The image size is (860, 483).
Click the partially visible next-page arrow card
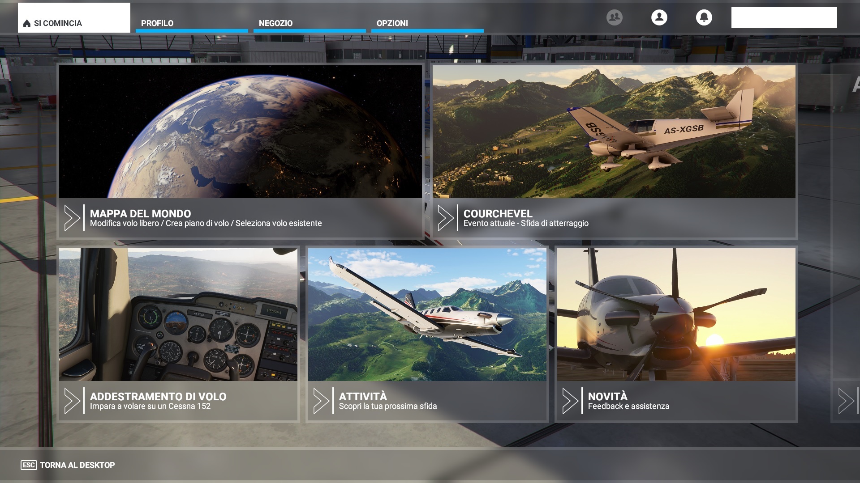pyautogui.click(x=846, y=401)
